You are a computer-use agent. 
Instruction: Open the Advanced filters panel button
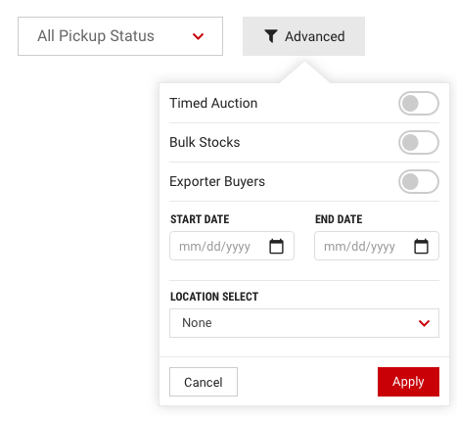[303, 36]
